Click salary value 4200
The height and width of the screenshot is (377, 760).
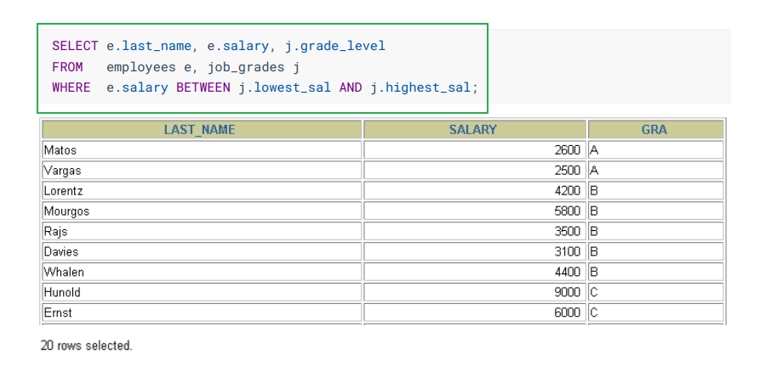click(567, 190)
